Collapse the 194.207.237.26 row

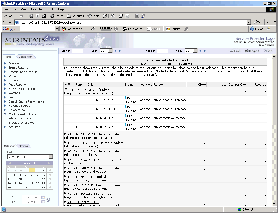pyautogui.click(x=66, y=90)
